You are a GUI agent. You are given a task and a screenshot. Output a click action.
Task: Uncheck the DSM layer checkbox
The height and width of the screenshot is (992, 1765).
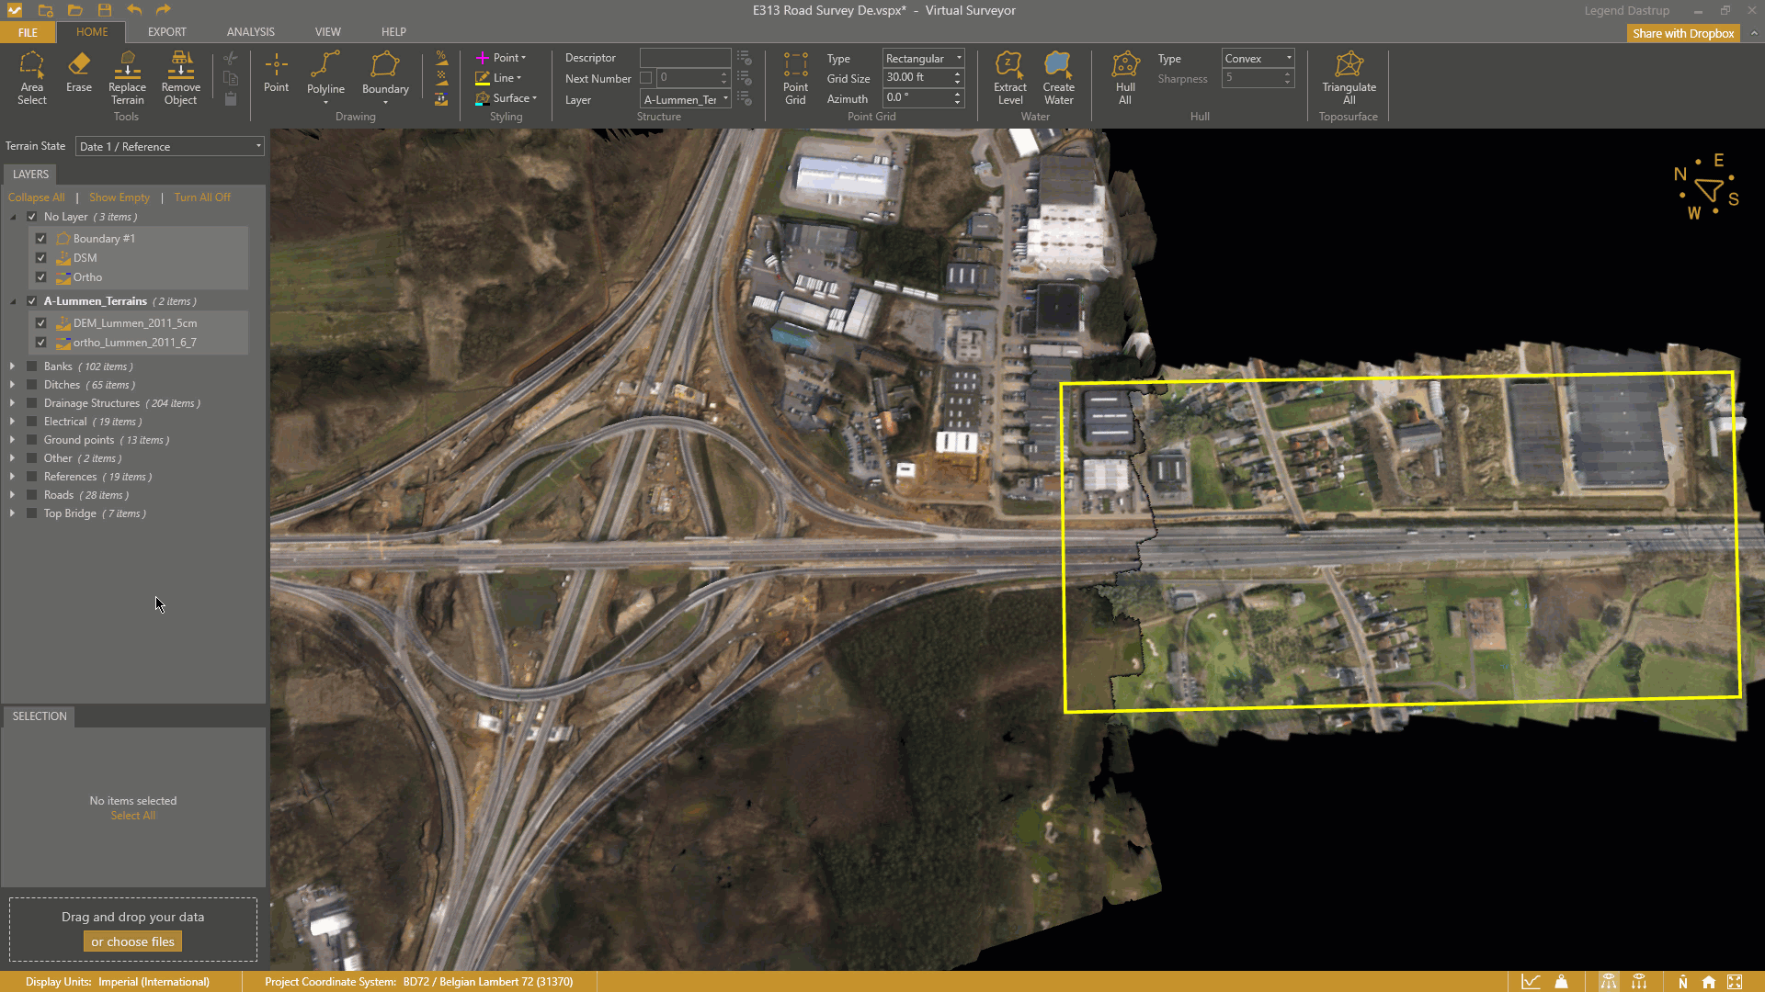40,258
